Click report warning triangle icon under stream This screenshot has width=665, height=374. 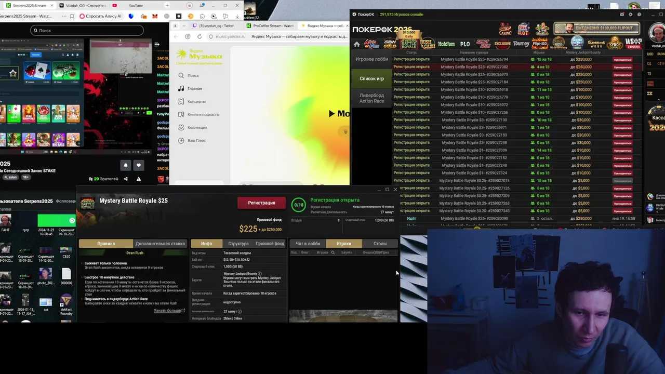tap(138, 179)
